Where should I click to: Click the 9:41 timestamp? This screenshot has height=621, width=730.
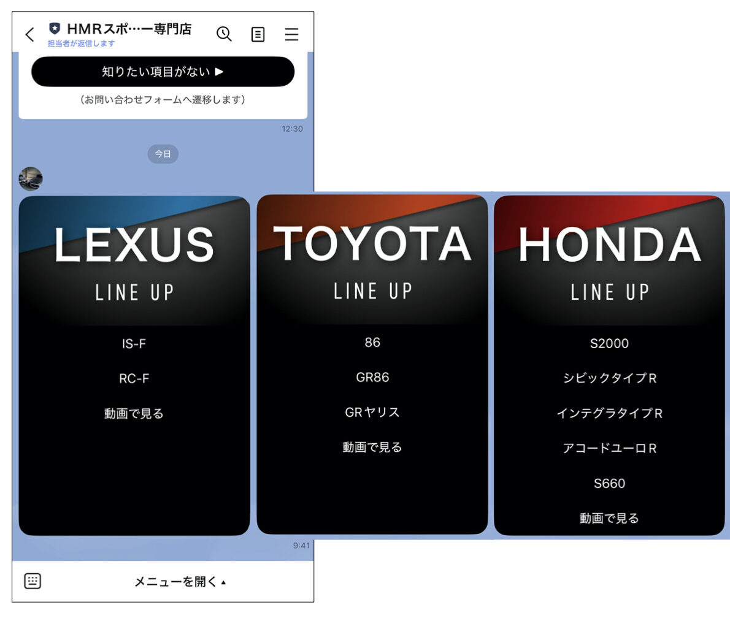click(301, 545)
